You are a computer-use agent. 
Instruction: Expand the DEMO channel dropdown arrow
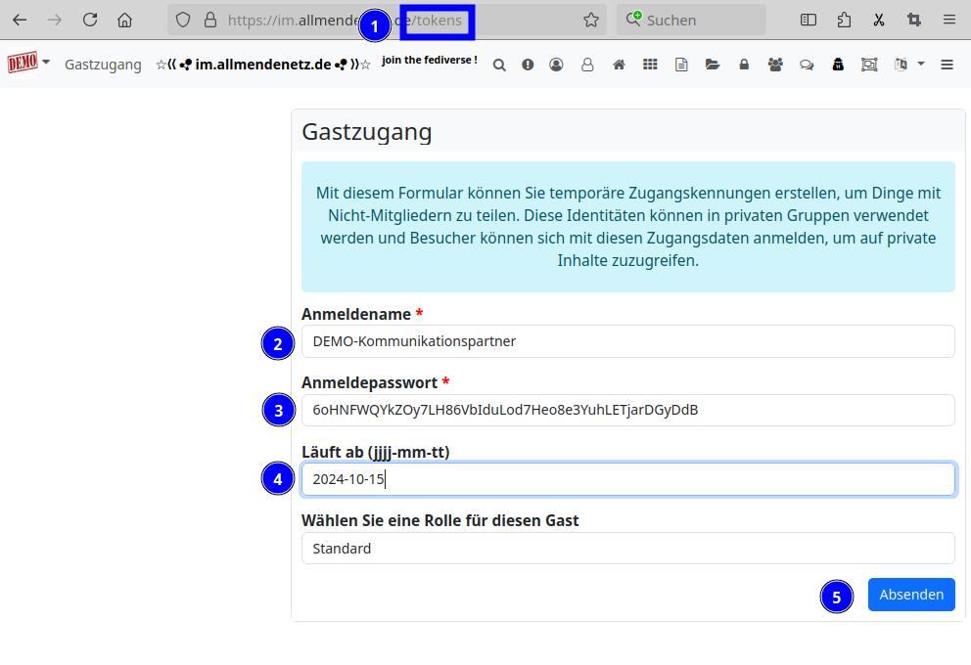pyautogui.click(x=46, y=63)
